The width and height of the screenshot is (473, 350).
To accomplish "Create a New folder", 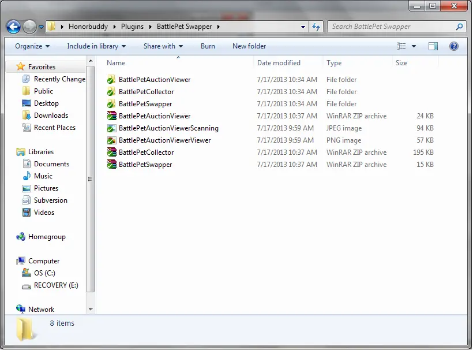I will [x=249, y=46].
